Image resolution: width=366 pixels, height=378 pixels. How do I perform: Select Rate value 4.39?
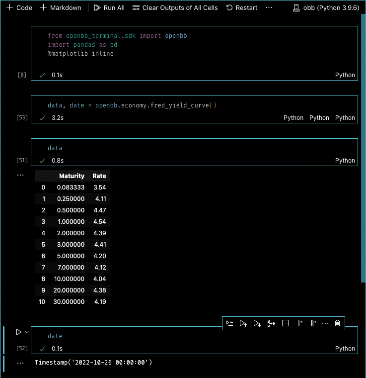tap(100, 233)
